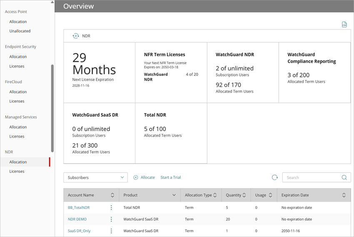Click the WatchGuard NDR card title
This screenshot has width=354, height=237.
(x=235, y=54)
